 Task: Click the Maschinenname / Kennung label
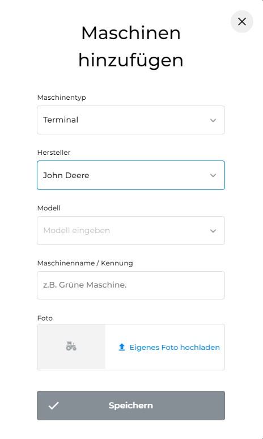(x=85, y=263)
